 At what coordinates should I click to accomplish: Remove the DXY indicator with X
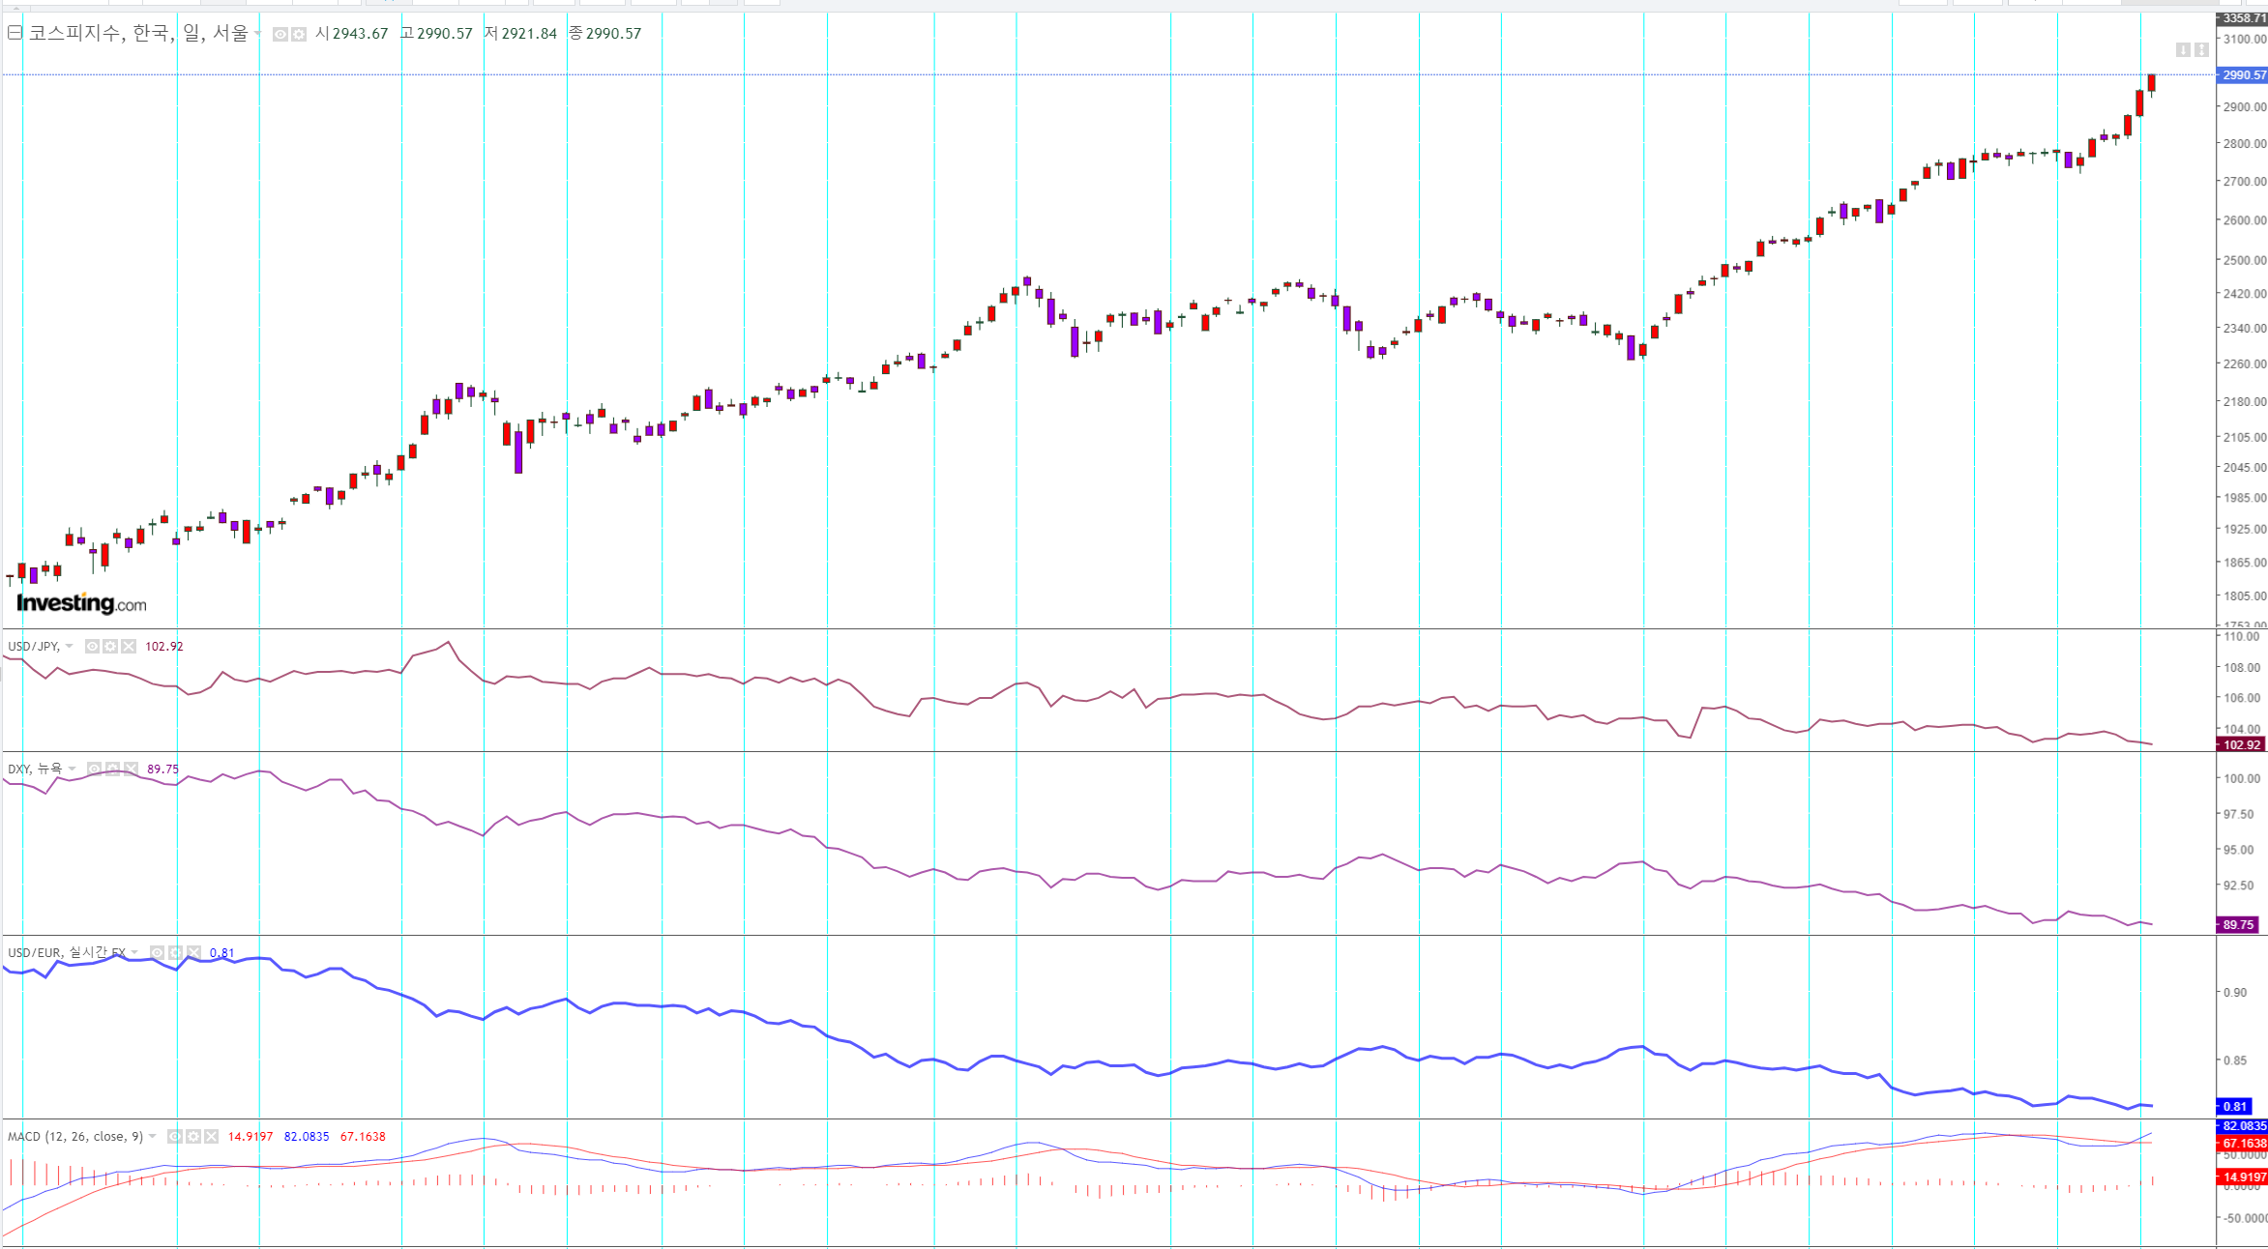131,770
